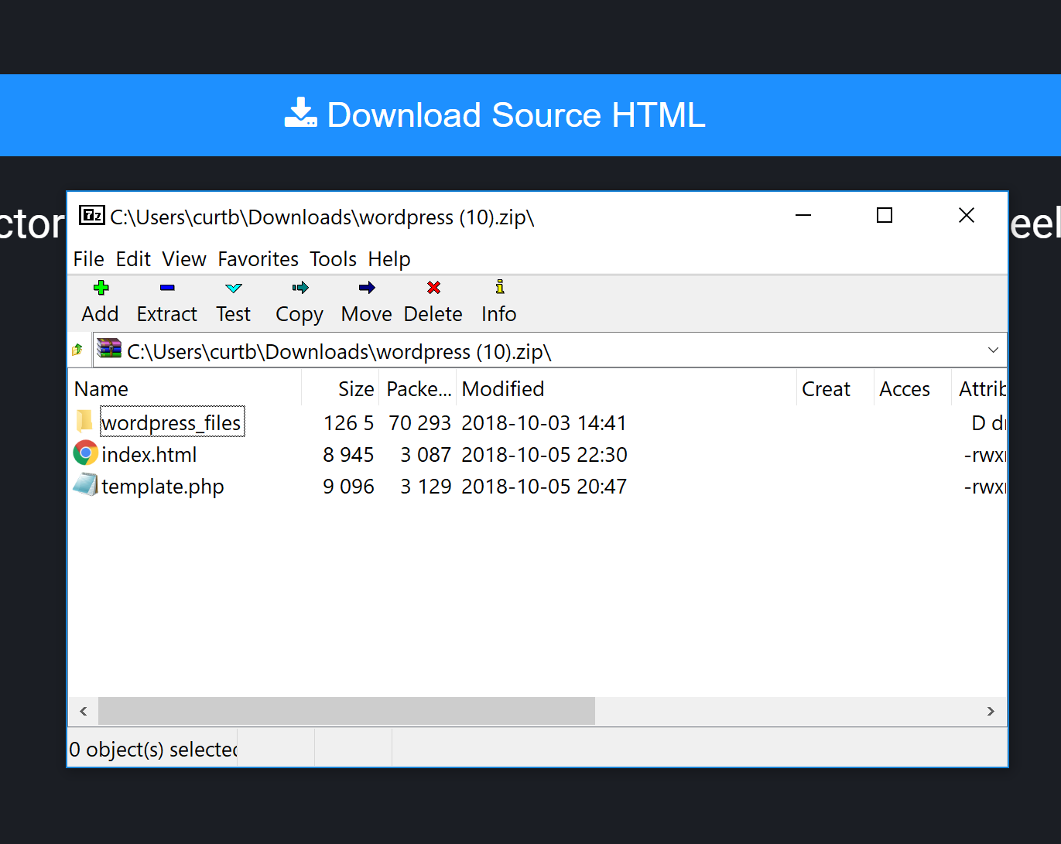Viewport: 1061px width, 844px height.
Task: Click the Chrome icon next to index.html
Action: pyautogui.click(x=85, y=453)
